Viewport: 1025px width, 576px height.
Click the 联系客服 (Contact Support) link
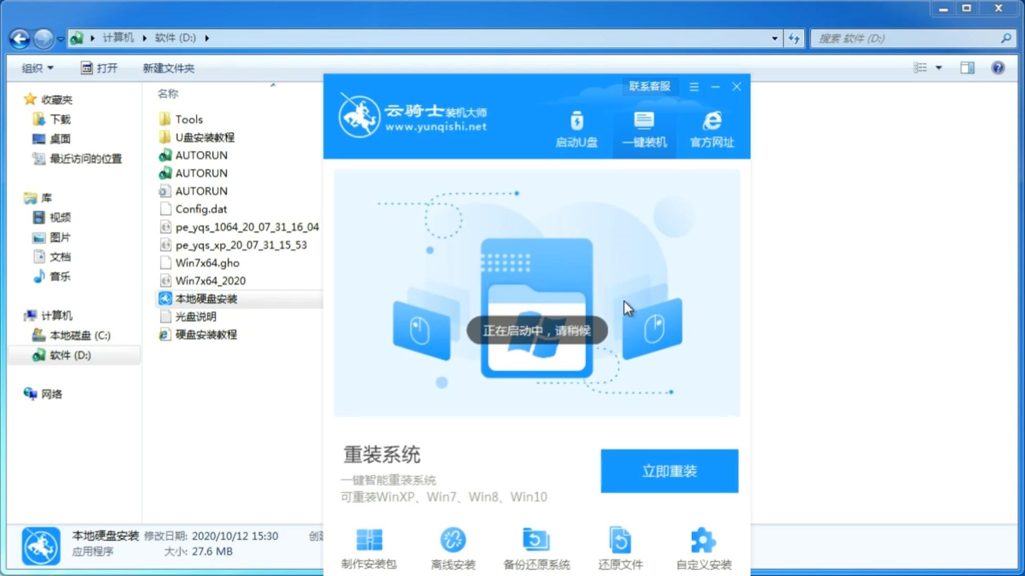tap(647, 86)
